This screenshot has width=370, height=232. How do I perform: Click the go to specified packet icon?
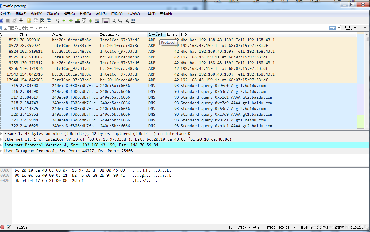tap(77, 21)
